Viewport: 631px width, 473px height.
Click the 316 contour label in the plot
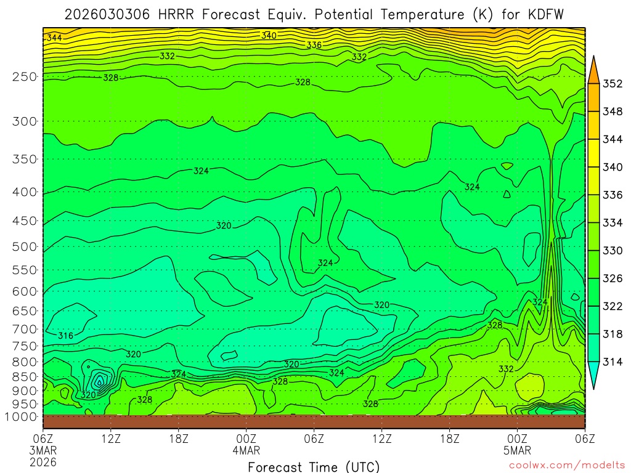pos(65,336)
